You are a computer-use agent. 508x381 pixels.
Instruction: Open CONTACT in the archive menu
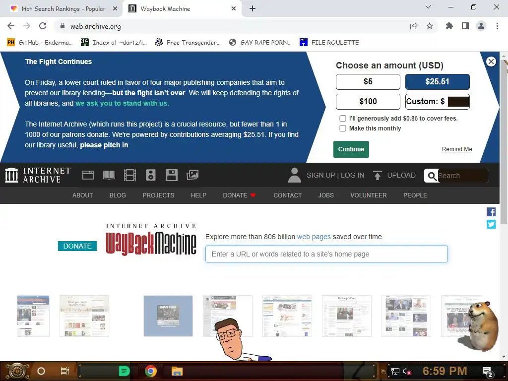coord(288,195)
